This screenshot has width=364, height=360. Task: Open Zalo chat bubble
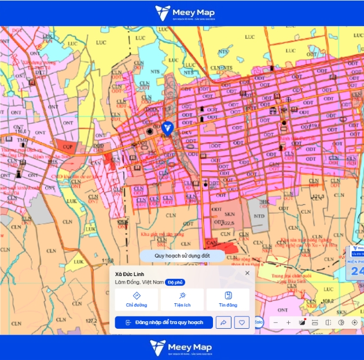click(259, 322)
